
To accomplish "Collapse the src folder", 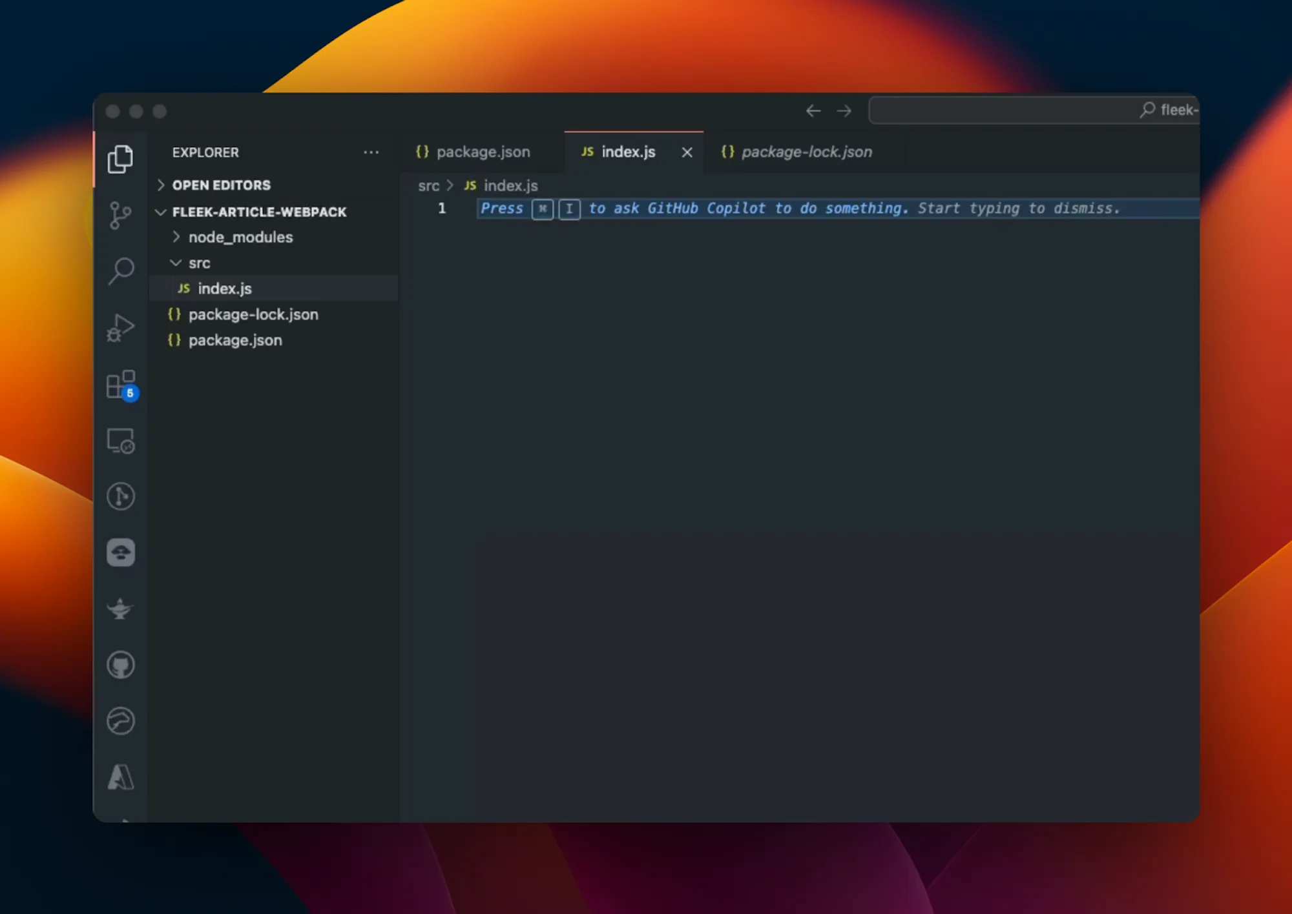I will pos(199,263).
